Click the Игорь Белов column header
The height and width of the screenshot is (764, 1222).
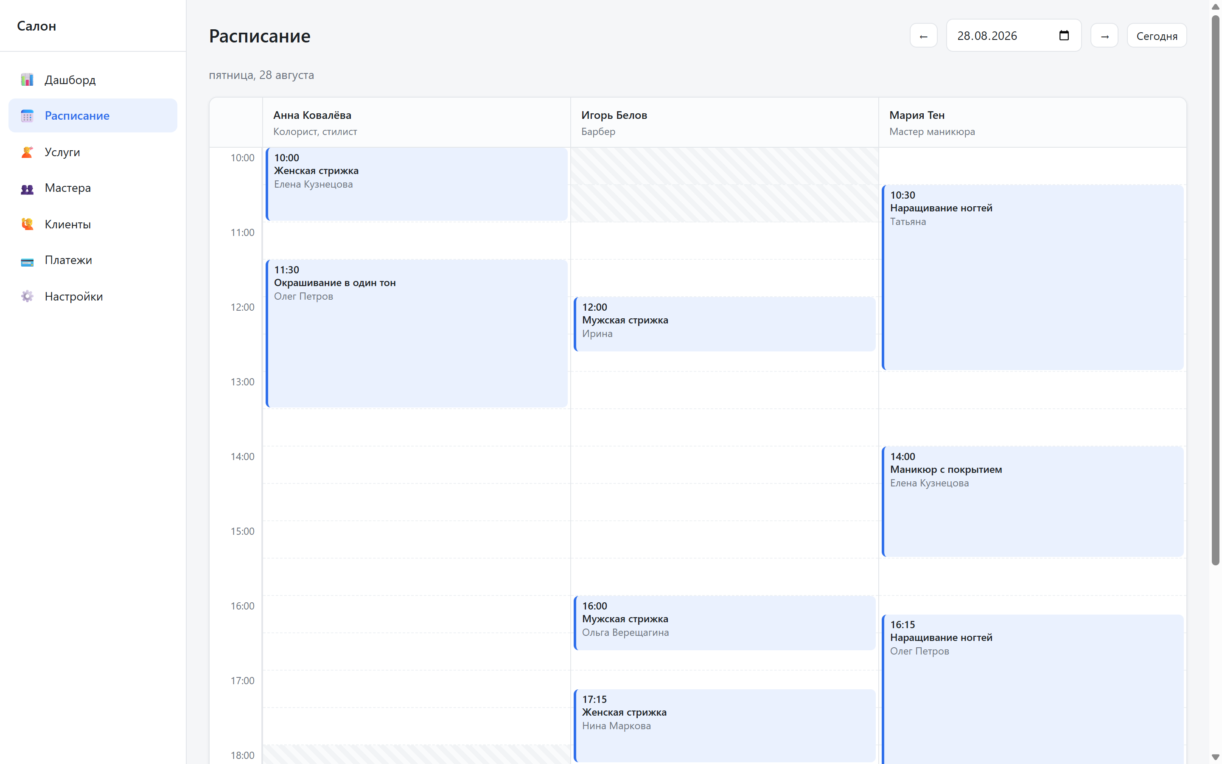tap(725, 123)
